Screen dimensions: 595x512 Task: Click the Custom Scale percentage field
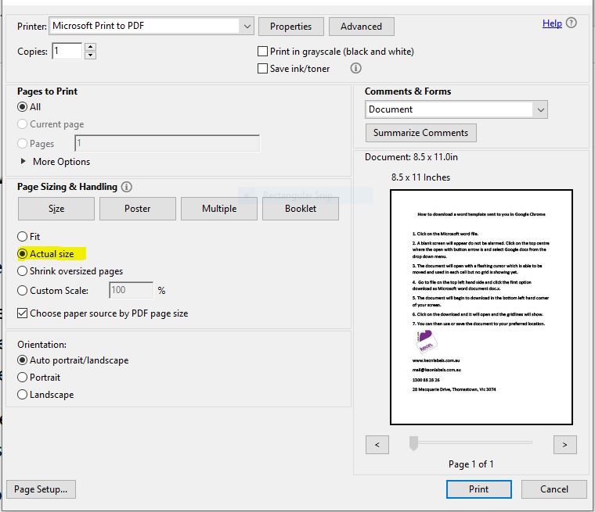131,290
